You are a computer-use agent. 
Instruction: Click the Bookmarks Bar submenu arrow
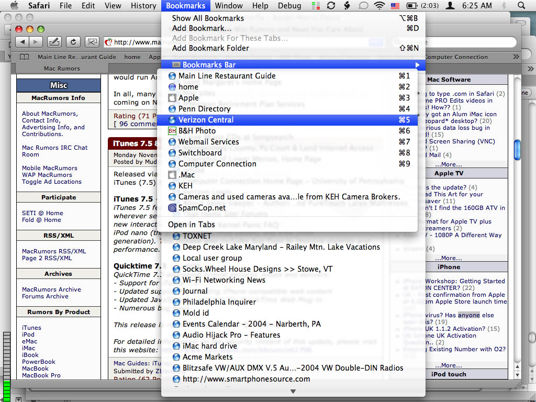(x=417, y=65)
